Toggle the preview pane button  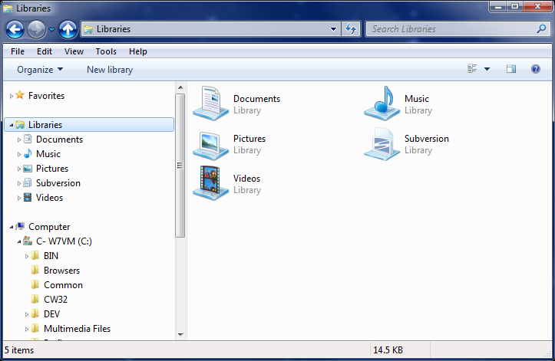[x=511, y=69]
